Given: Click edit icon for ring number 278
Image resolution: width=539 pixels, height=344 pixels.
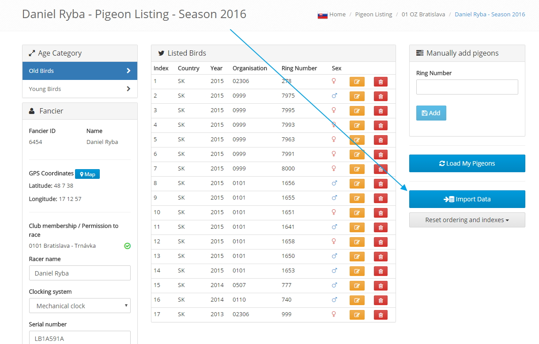Looking at the screenshot, I should tap(357, 82).
